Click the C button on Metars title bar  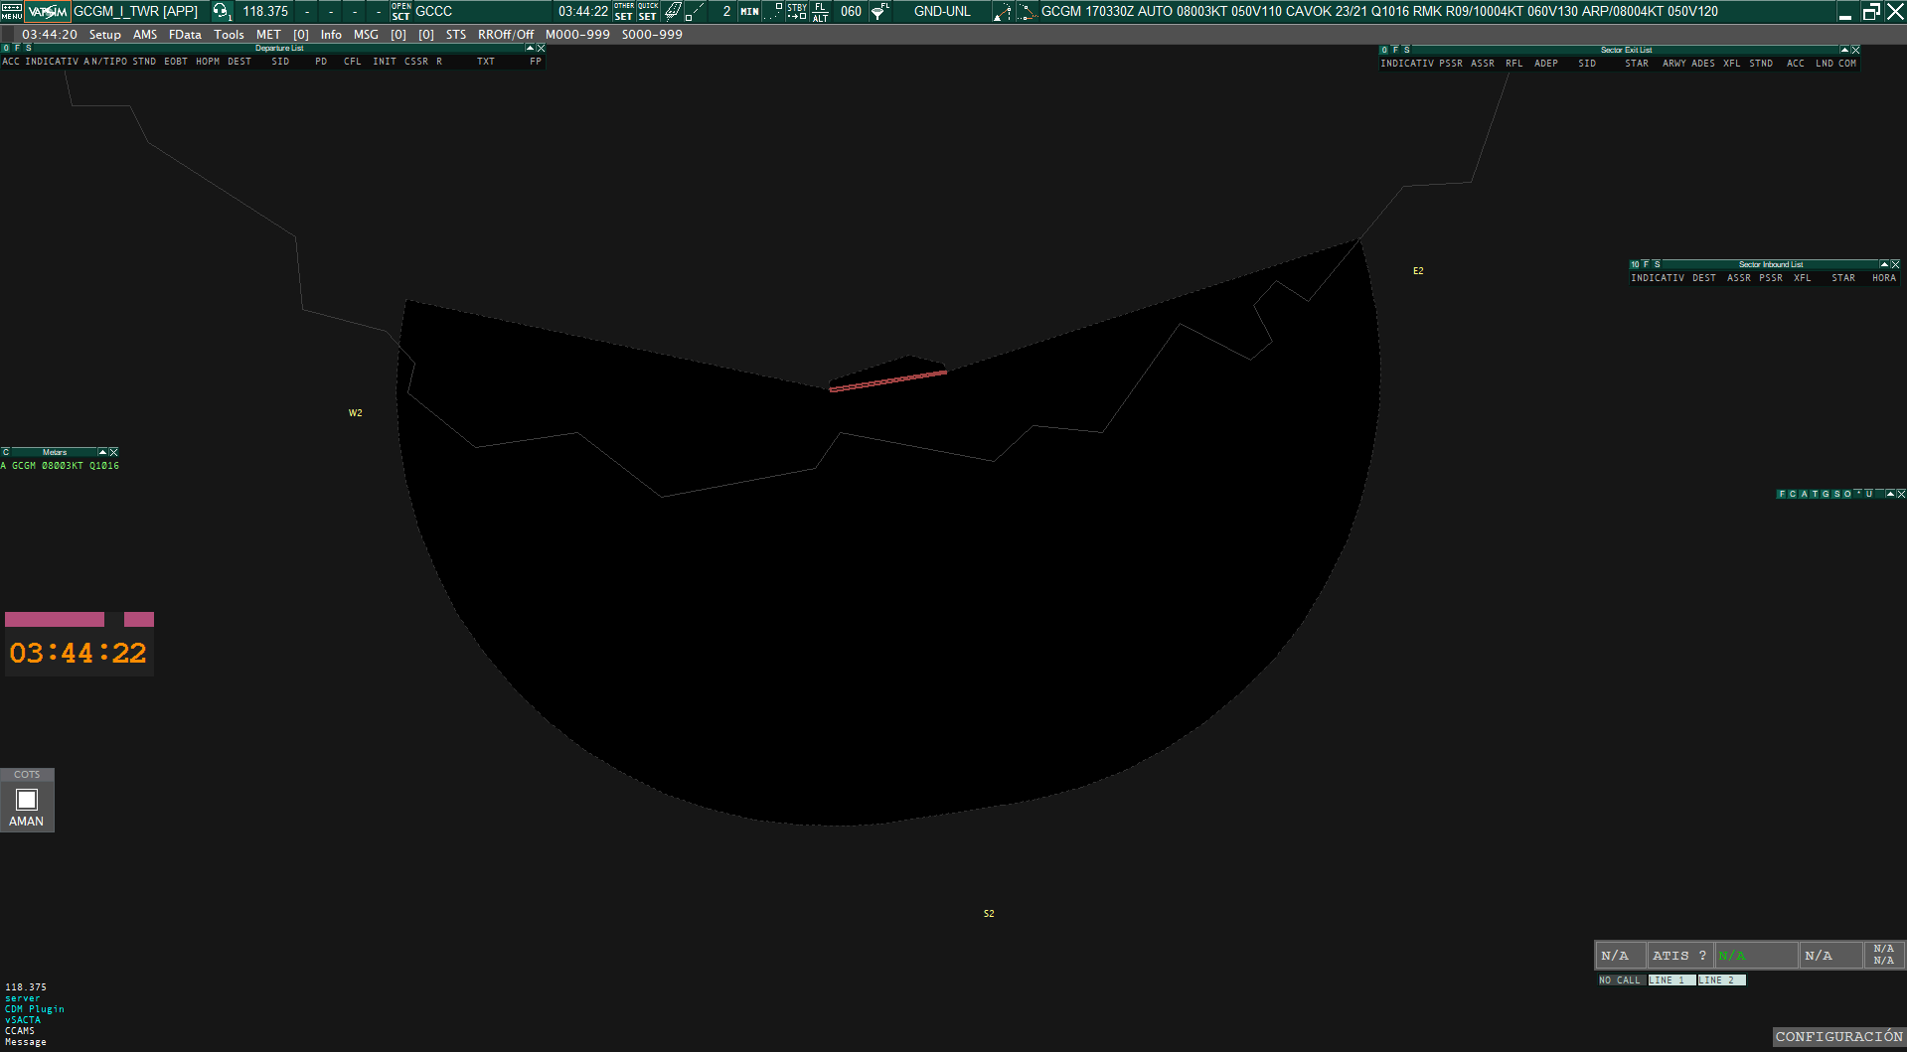(x=5, y=452)
